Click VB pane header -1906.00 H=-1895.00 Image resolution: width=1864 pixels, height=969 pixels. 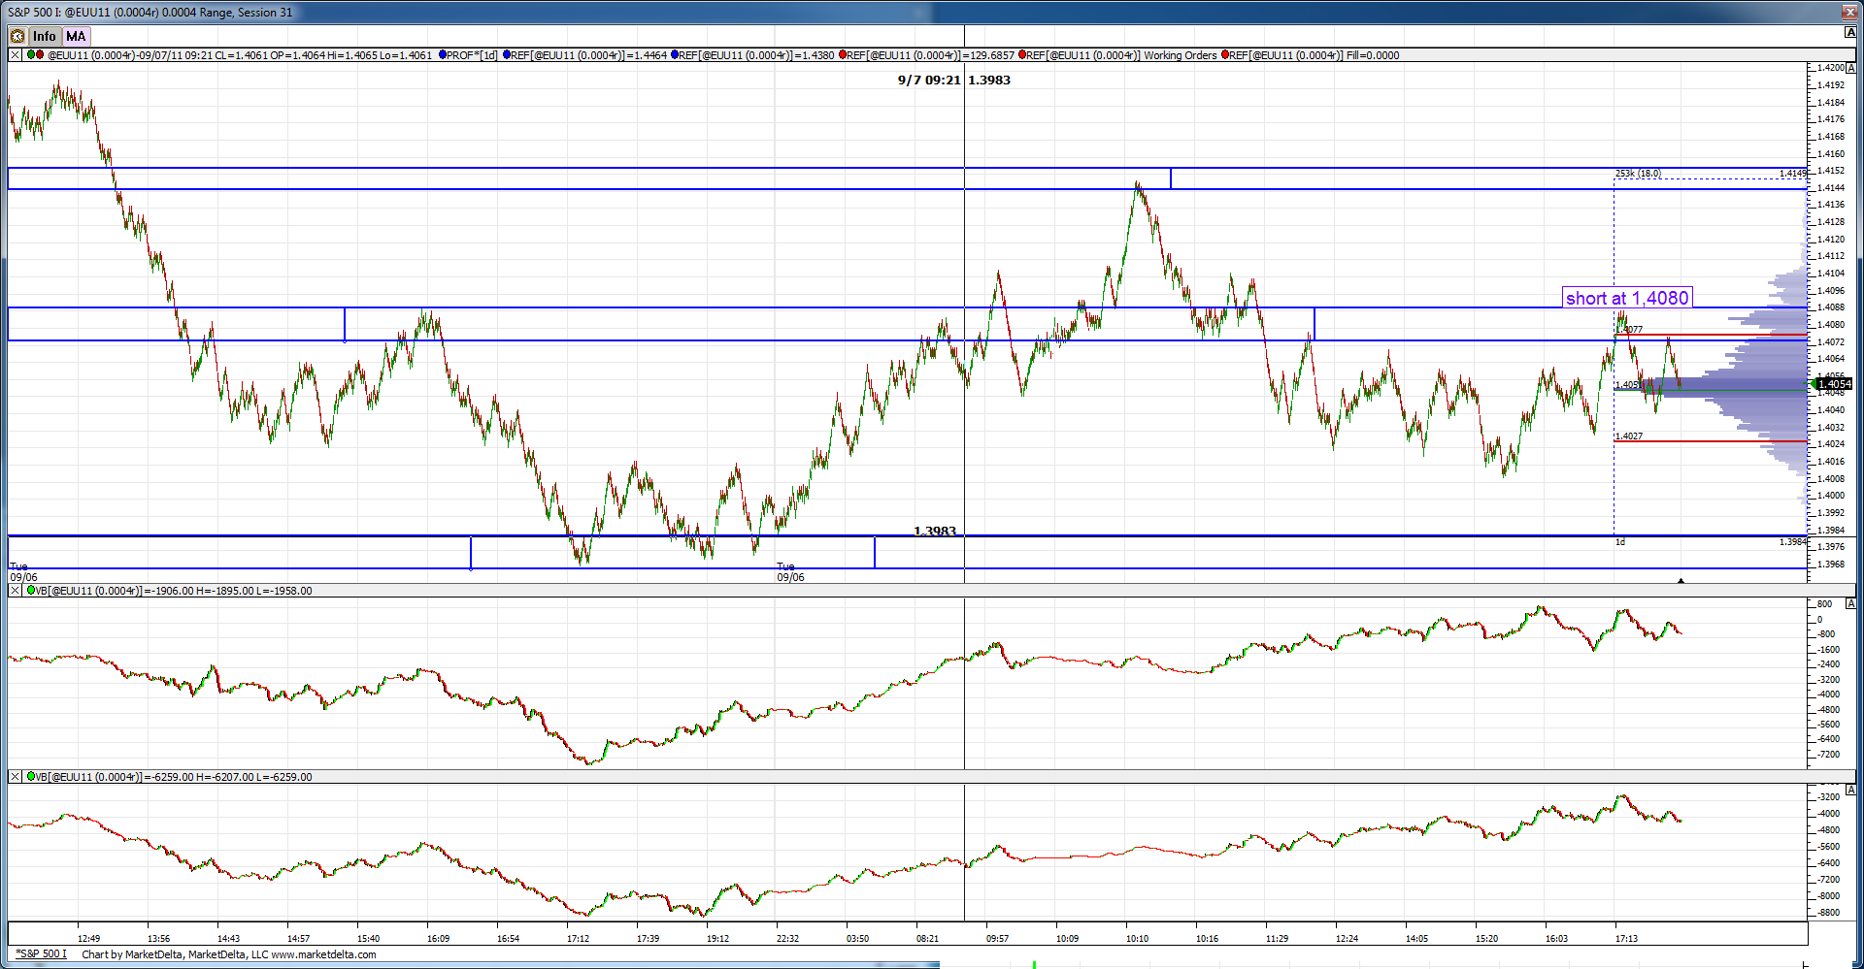[174, 591]
